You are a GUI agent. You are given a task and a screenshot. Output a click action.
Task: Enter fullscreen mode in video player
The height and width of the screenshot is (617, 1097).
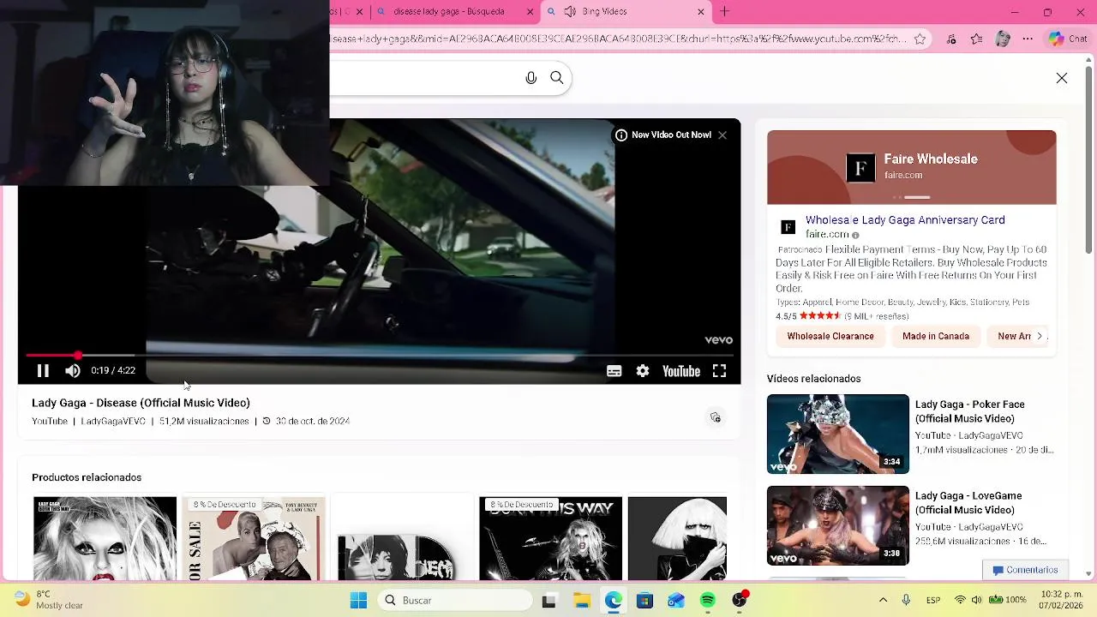click(x=720, y=371)
